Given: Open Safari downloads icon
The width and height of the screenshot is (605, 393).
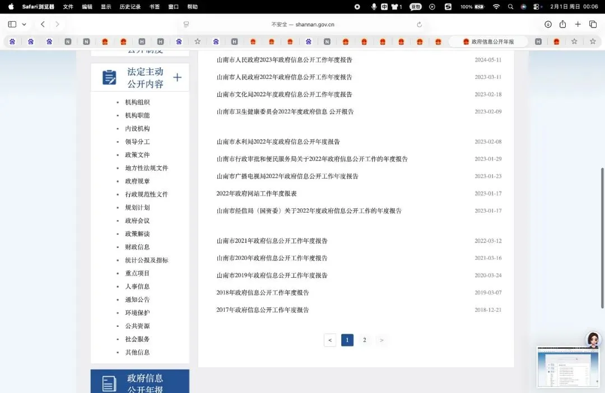Looking at the screenshot, I should pyautogui.click(x=548, y=24).
